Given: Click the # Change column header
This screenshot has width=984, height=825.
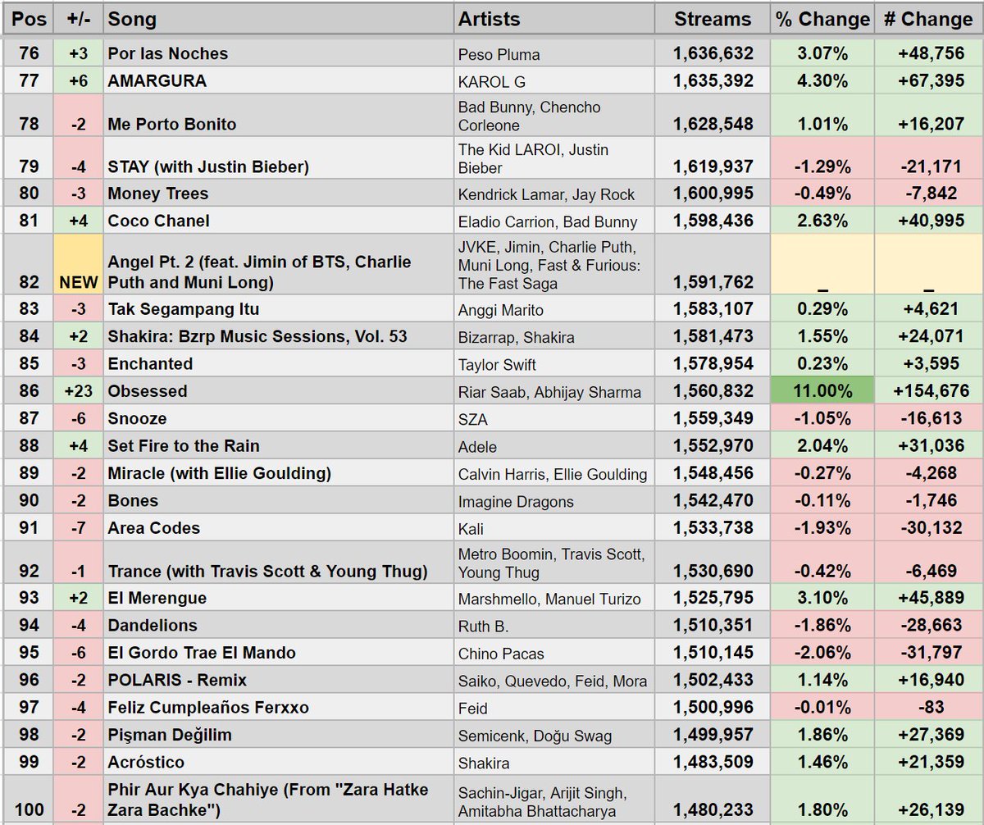Looking at the screenshot, I should tap(928, 18).
